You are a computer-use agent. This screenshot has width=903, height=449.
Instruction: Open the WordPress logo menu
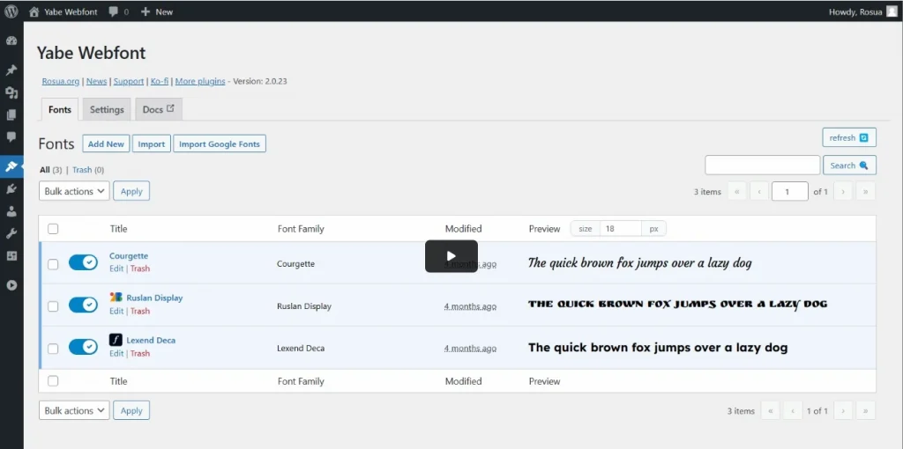coord(11,11)
